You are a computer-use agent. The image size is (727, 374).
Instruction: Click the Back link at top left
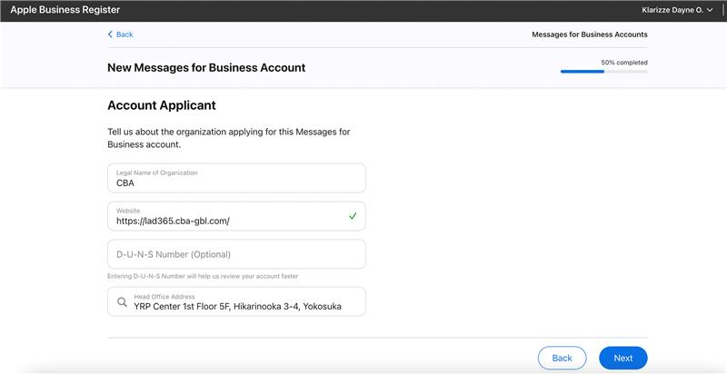[121, 34]
